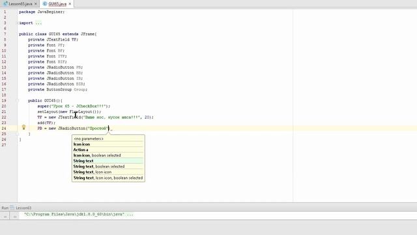Close the Lesson65.java tab

pyautogui.click(x=36, y=4)
